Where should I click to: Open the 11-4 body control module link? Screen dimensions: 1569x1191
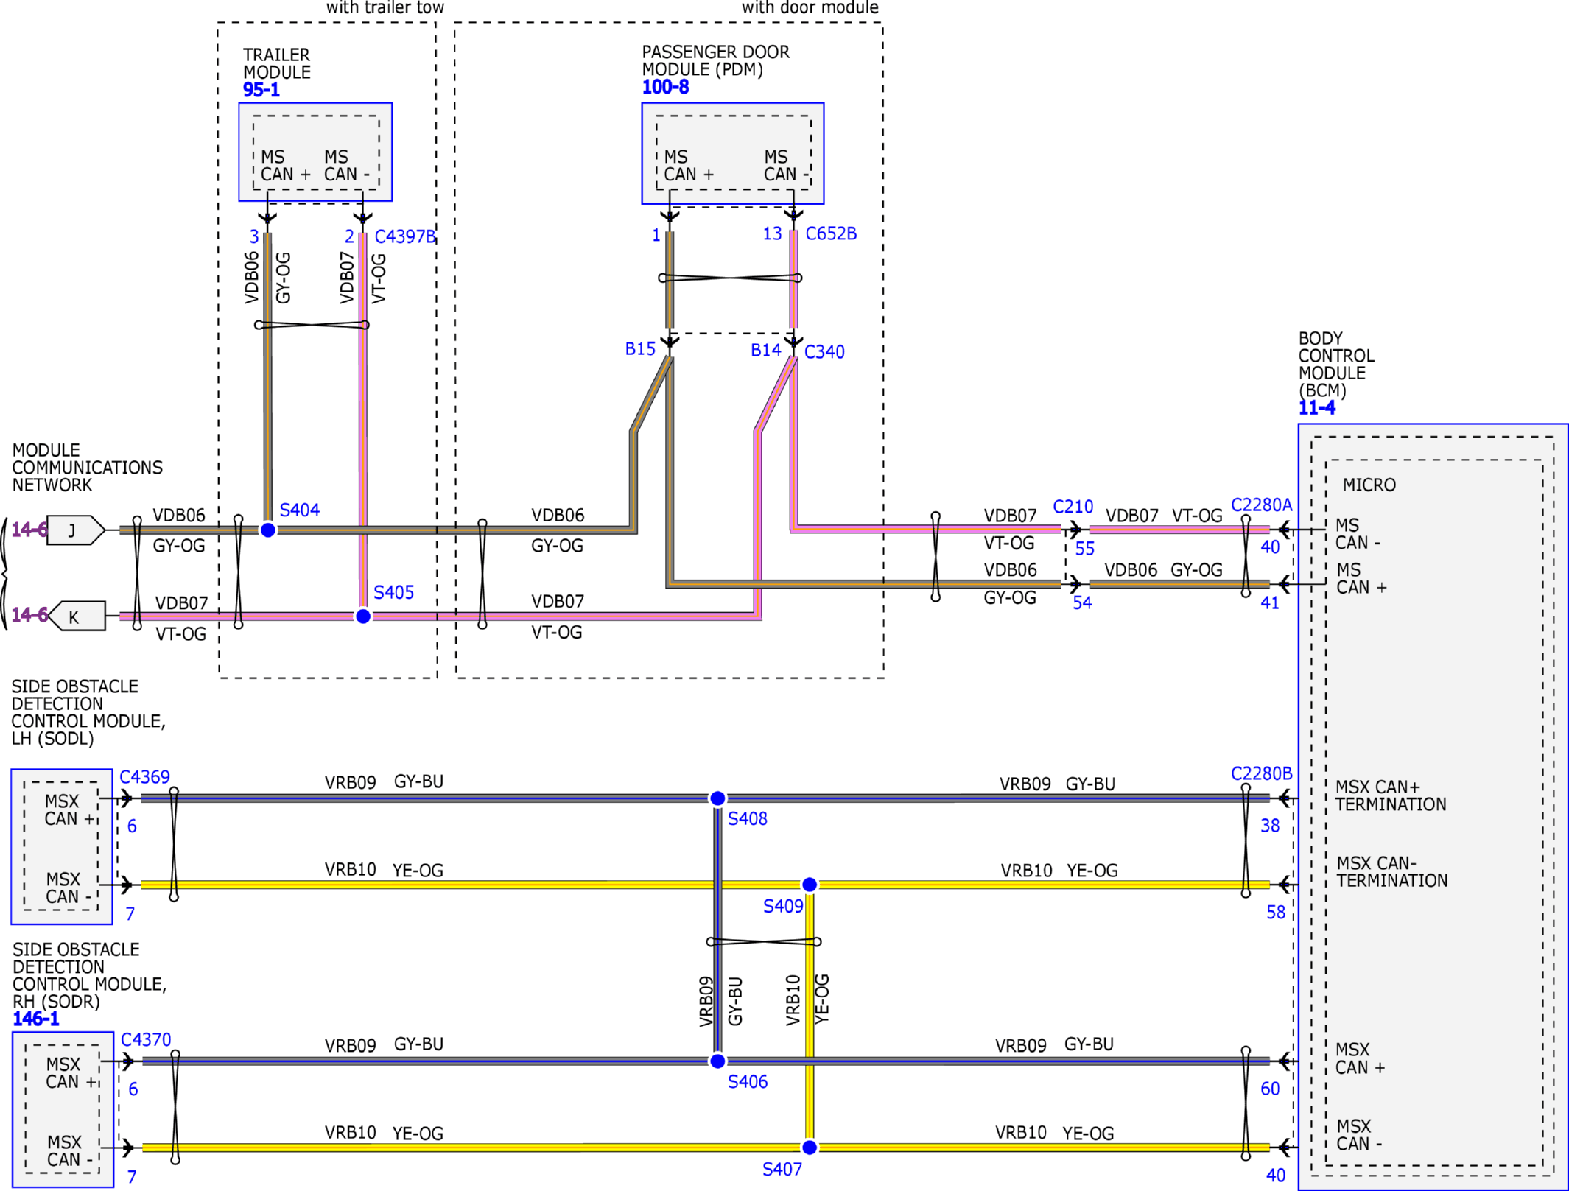[1316, 407]
